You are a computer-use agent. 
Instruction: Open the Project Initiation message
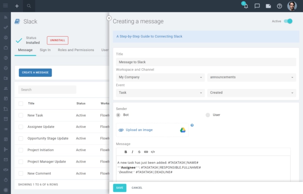pos(41,150)
